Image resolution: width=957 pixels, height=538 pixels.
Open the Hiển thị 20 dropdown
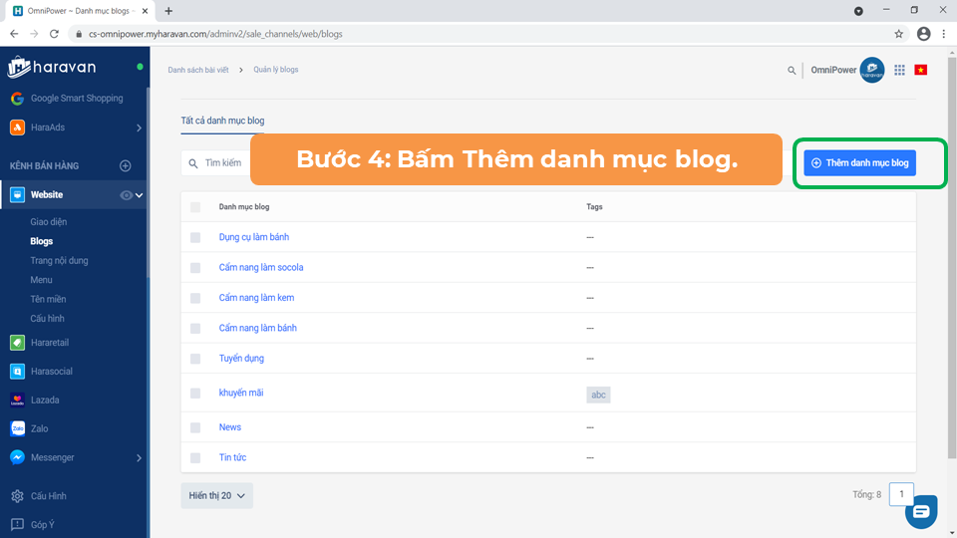(x=216, y=496)
